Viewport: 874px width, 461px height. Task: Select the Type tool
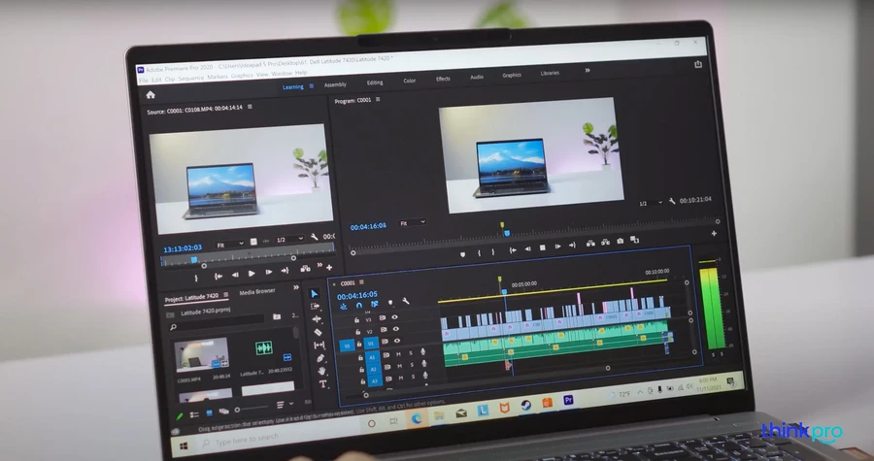[x=322, y=383]
